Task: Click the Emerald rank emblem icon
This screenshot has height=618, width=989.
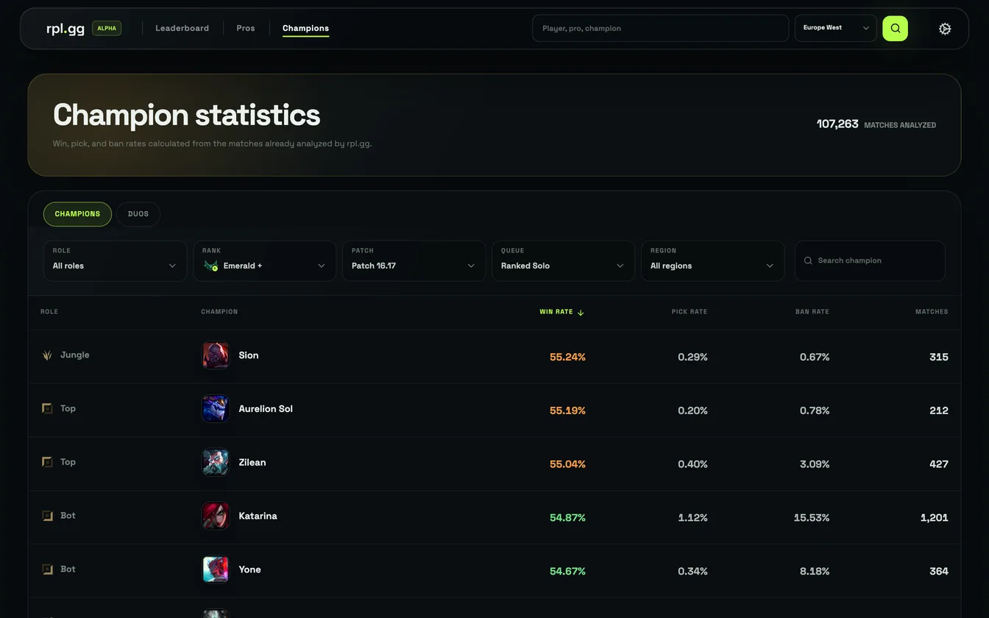Action: [210, 266]
